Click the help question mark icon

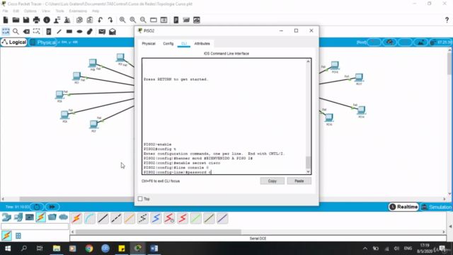point(447,20)
